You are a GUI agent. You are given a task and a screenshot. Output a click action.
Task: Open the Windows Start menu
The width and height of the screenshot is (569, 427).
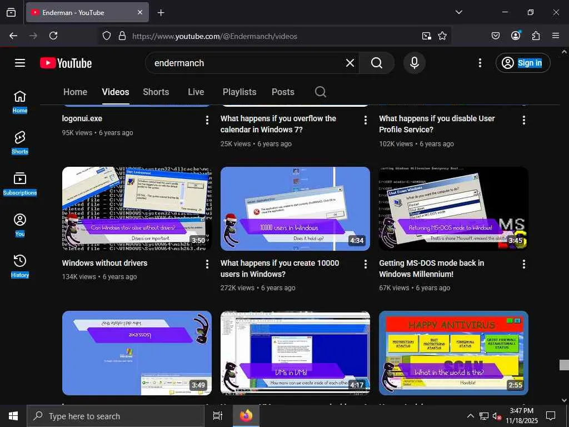click(x=13, y=416)
